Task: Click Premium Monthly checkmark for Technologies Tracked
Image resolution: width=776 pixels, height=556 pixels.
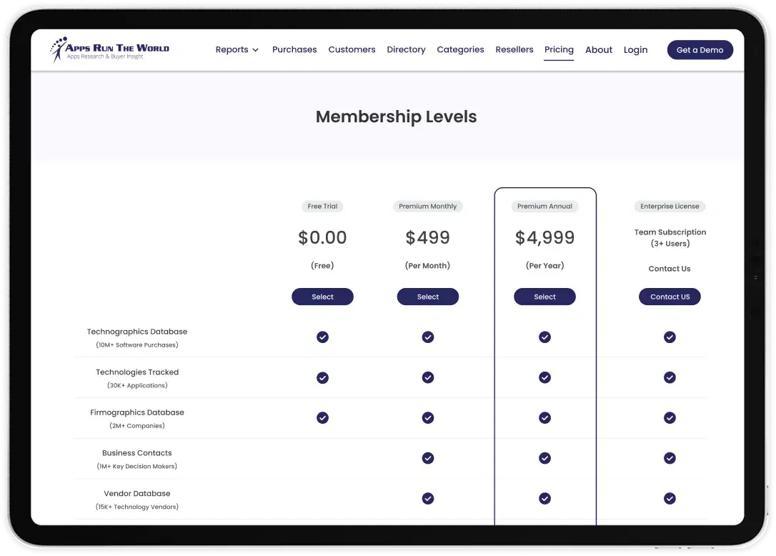Action: coord(428,377)
